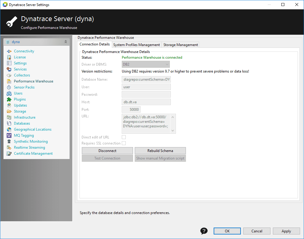The image size is (304, 239).
Task: Open the Geographical Locations link
Action: pos(33,129)
